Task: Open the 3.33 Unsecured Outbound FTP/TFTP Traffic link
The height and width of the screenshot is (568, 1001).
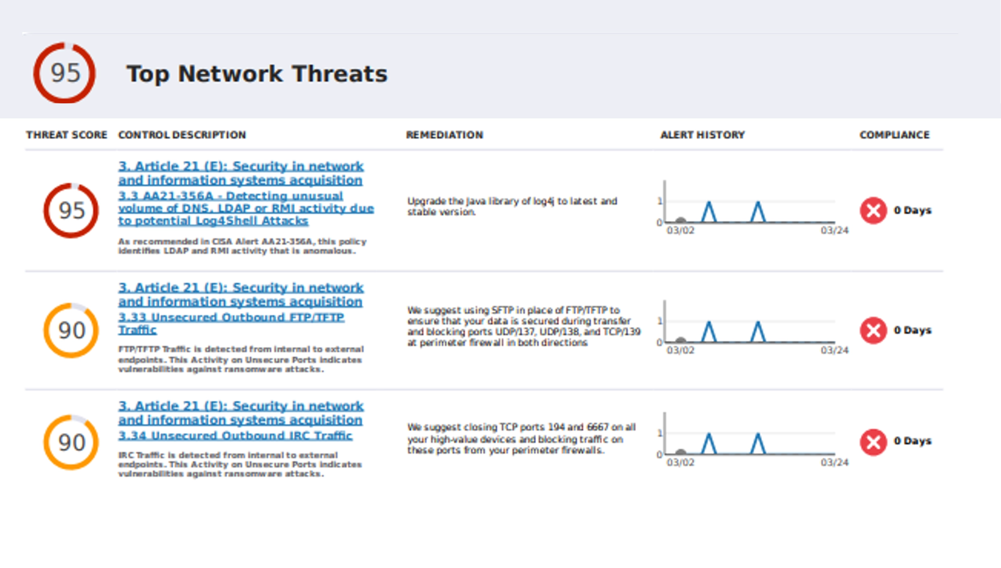Action: click(231, 318)
